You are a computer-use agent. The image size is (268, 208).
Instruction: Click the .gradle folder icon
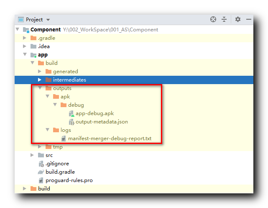33,38
